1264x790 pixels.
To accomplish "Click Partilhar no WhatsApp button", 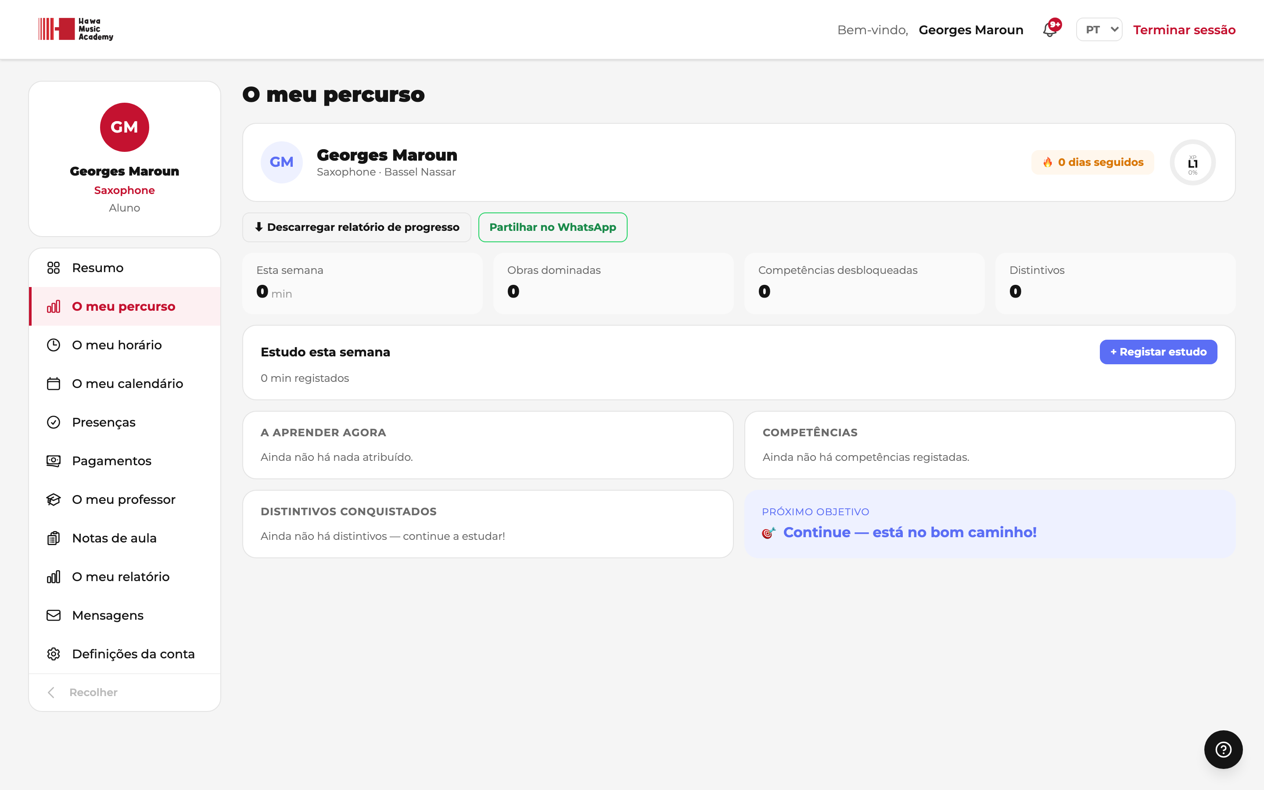I will tap(553, 227).
